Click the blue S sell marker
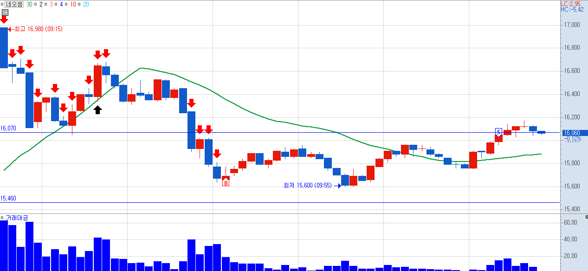This screenshot has height=271, width=588. [x=499, y=132]
